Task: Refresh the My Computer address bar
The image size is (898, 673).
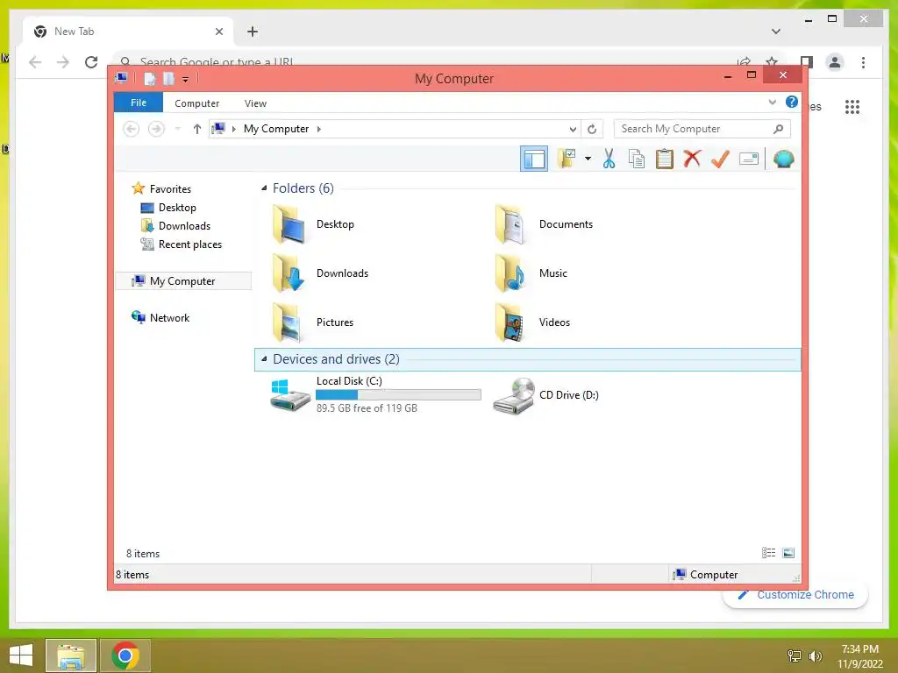Action: coord(592,129)
